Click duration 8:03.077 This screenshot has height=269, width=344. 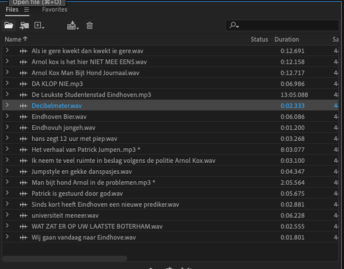(293, 150)
